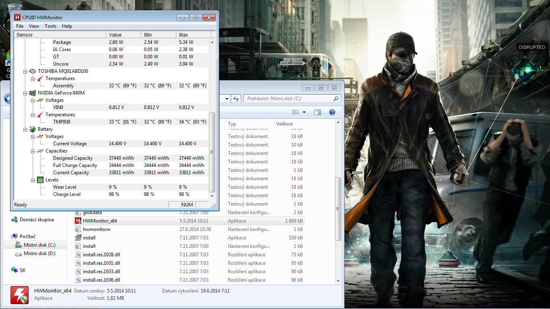550x309 pixels.
Task: Open Síť in navigation pane
Action: 19,270
